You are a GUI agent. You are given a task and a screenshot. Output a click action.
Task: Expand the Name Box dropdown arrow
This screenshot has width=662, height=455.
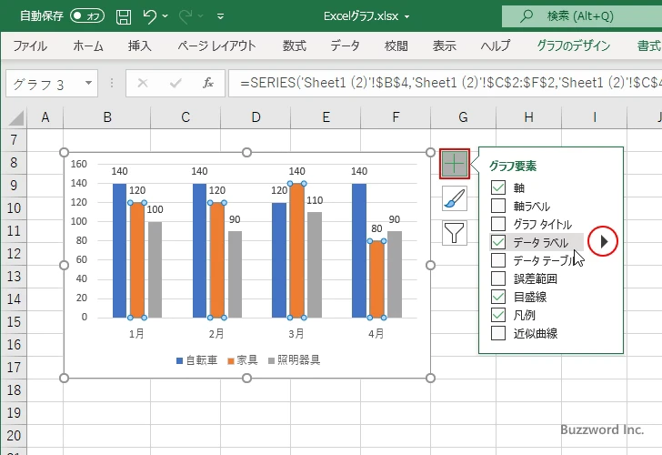89,83
